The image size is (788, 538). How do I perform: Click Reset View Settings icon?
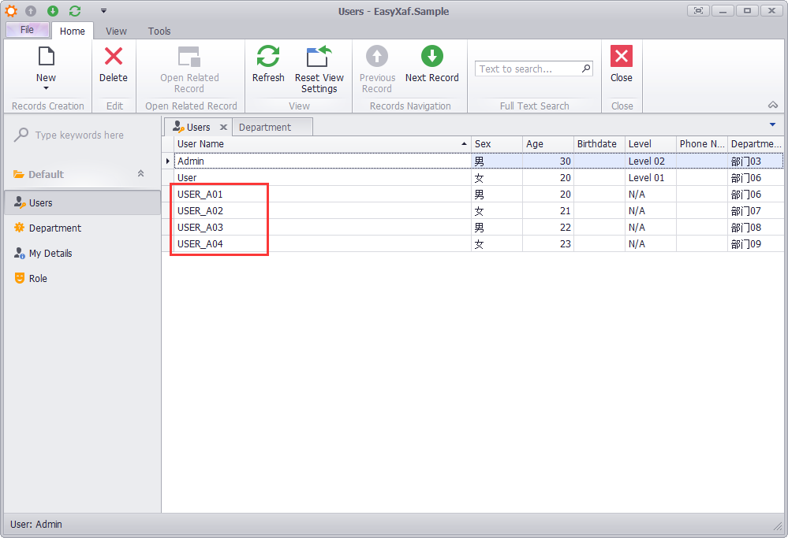point(319,57)
